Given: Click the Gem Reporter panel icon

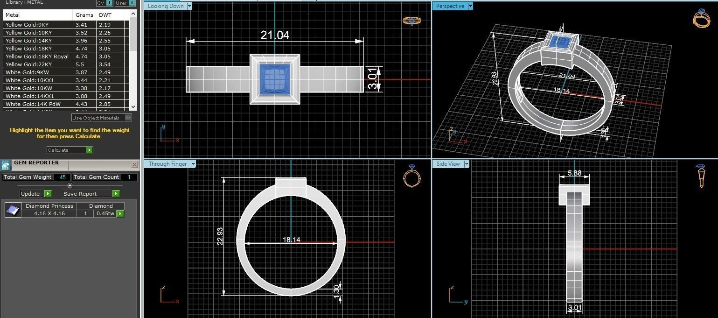Looking at the screenshot, I should pyautogui.click(x=6, y=165).
